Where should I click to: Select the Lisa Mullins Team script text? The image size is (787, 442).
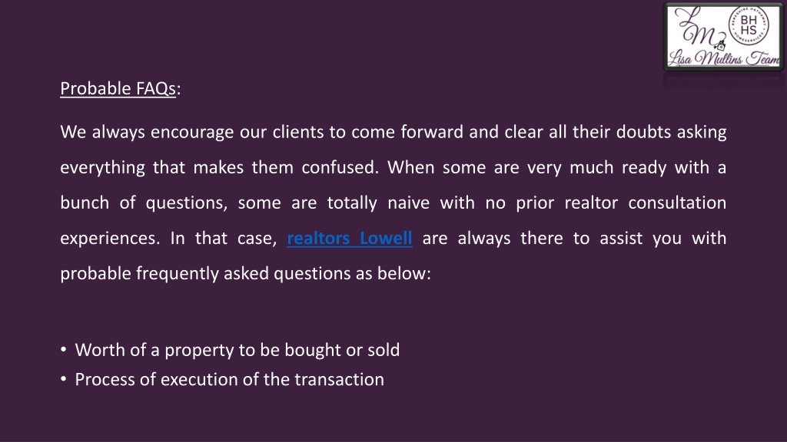724,58
